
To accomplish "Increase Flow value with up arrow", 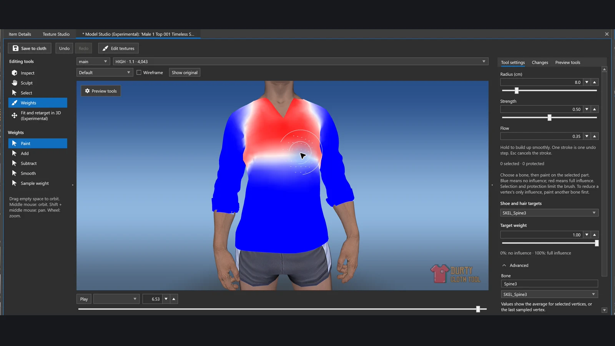I will (595, 136).
